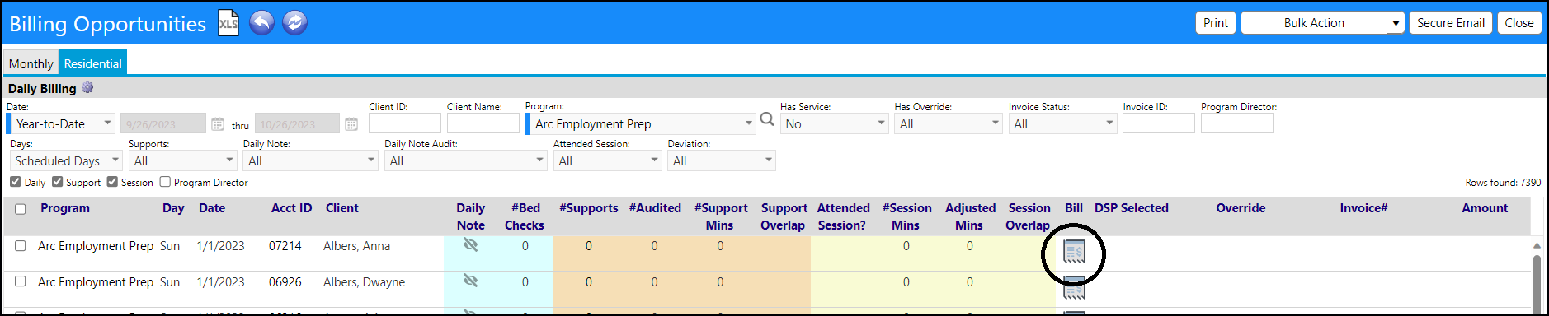
Task: Open bill icon for Albers, Anna row
Action: coord(1074,252)
